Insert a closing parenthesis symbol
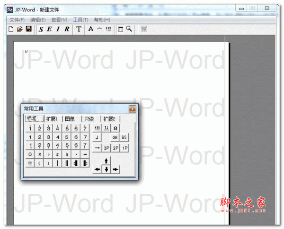The width and height of the screenshot is (284, 229). [49, 163]
